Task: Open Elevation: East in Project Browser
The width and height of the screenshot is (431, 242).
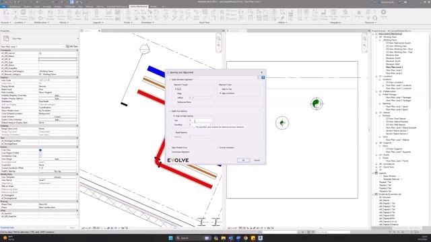Action: 392,55
